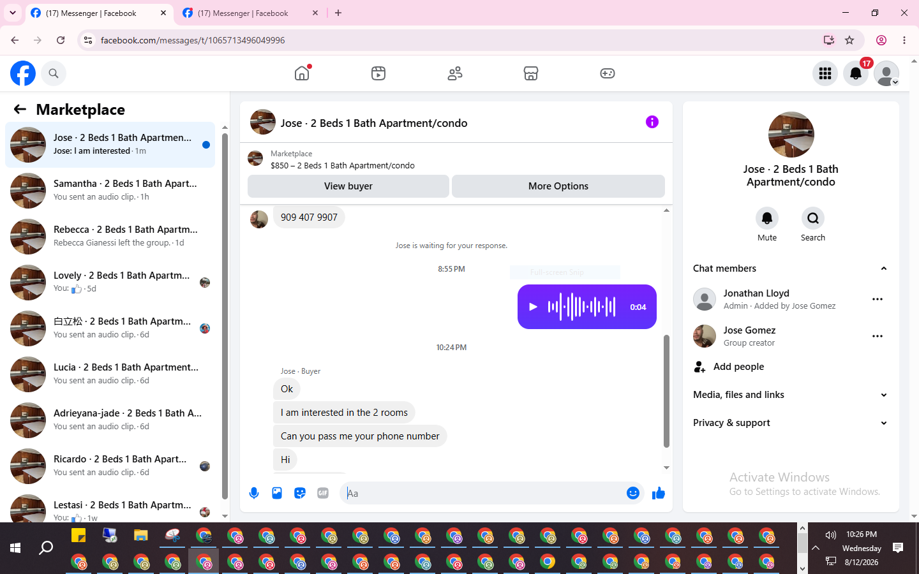Record a voice clip with the microphone icon
919x574 pixels.
[254, 493]
